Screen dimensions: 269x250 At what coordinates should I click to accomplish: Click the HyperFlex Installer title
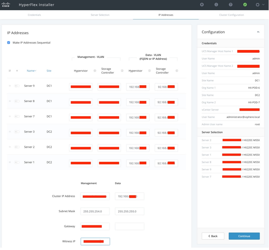[37, 5]
